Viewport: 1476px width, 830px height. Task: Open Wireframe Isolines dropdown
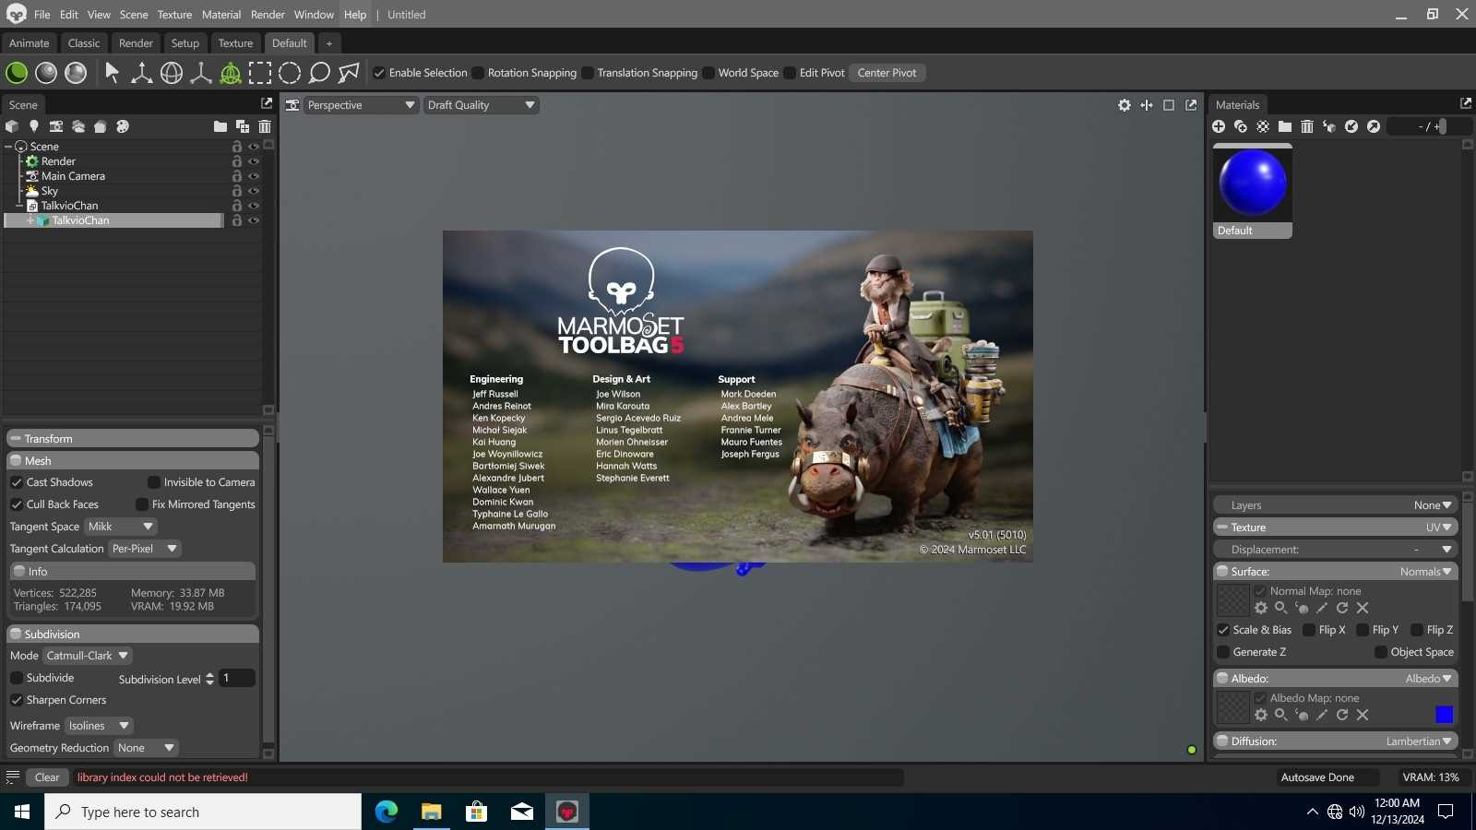(x=99, y=726)
